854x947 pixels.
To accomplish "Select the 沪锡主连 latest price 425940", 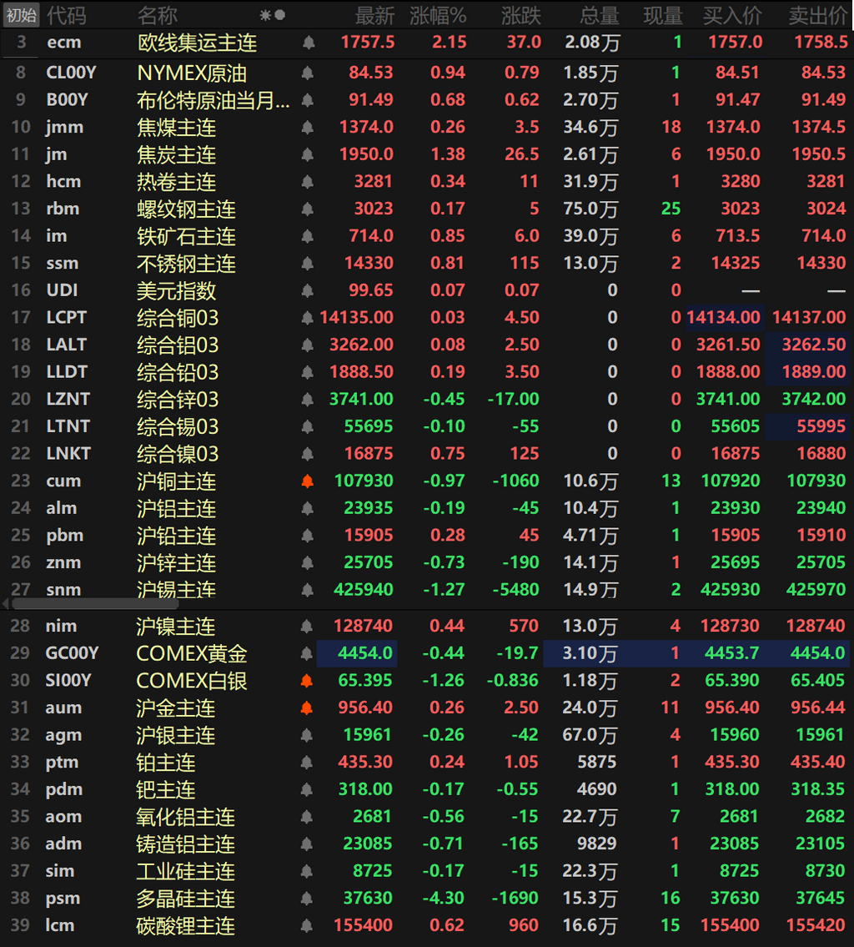I will pyautogui.click(x=364, y=589).
